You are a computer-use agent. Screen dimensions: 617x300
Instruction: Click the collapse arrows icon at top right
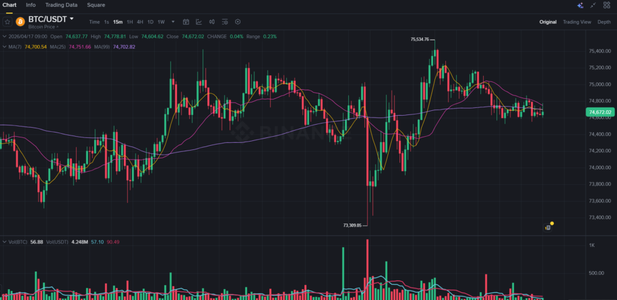tap(594, 5)
